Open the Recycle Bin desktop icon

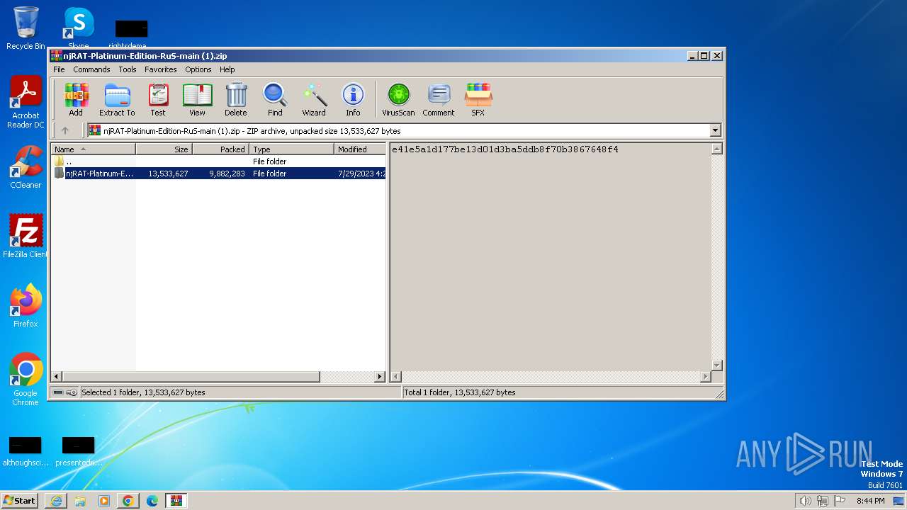(x=26, y=28)
